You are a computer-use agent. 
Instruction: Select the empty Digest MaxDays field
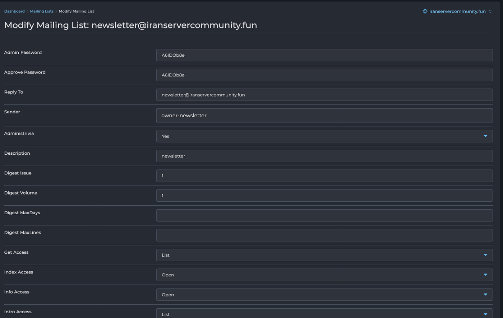(x=323, y=215)
